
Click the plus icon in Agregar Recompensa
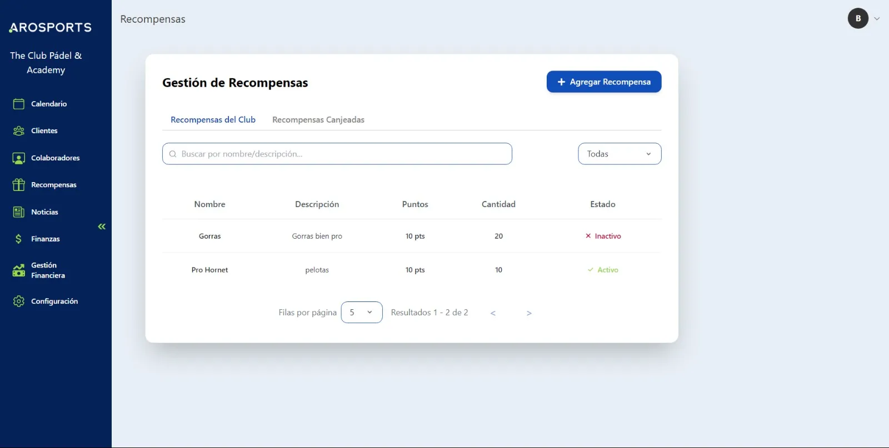pos(561,82)
